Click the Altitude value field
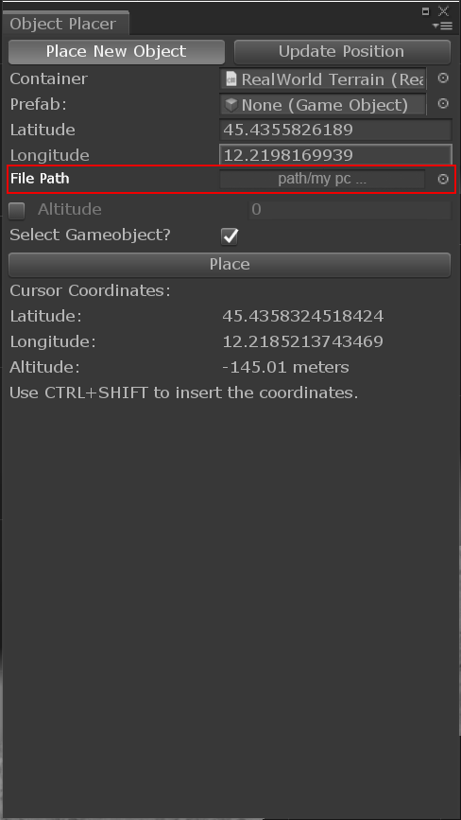461x820 pixels. 349,210
